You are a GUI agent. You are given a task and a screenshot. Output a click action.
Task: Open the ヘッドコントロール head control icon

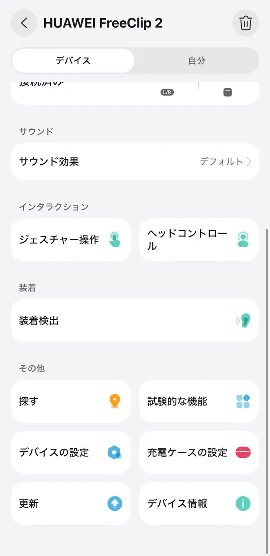click(x=243, y=239)
